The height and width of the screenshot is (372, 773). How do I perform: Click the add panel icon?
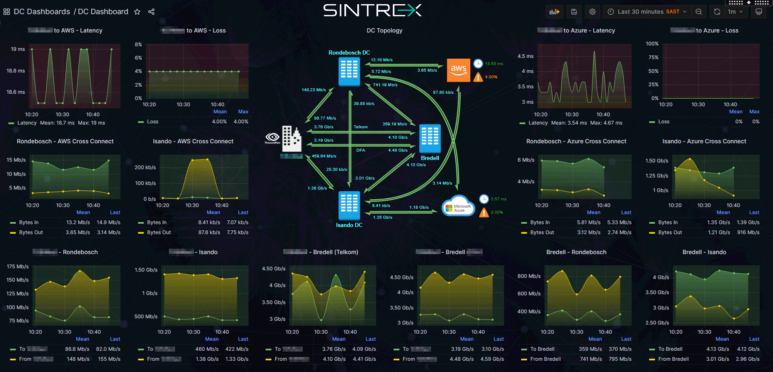pyautogui.click(x=555, y=12)
